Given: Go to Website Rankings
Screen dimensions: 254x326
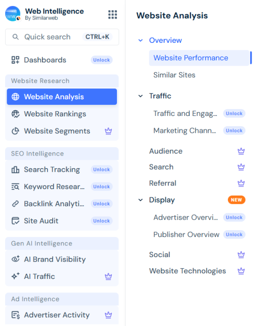Looking at the screenshot, I should 62,114.
